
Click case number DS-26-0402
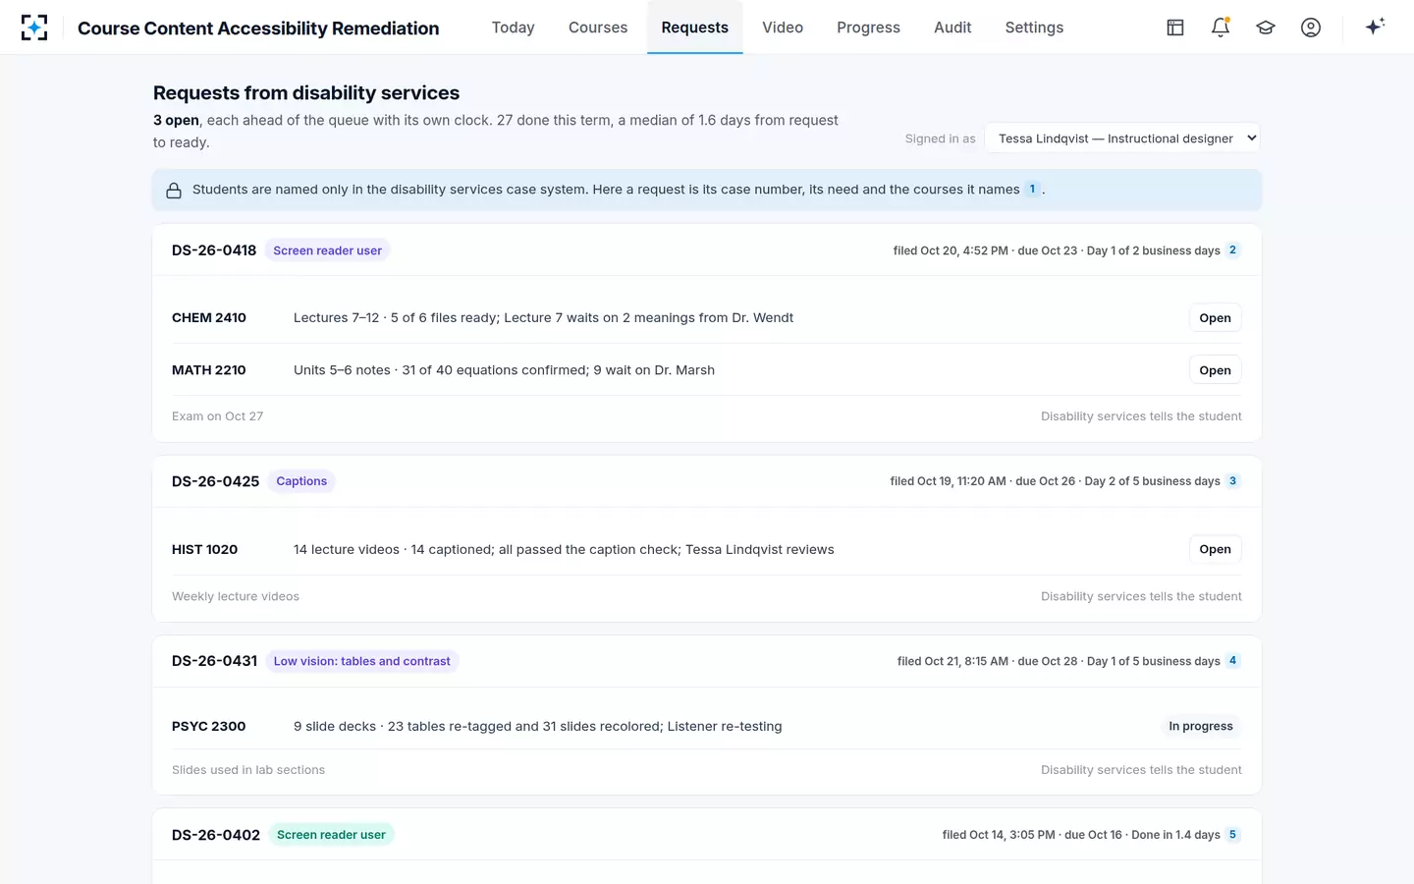point(216,835)
